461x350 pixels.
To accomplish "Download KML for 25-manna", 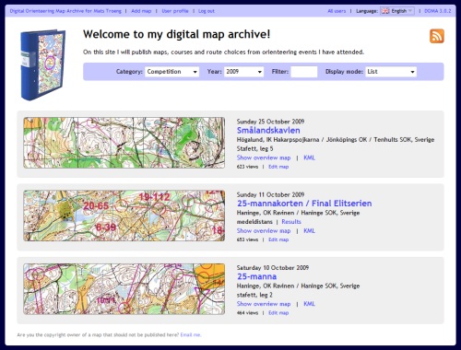I will point(309,304).
